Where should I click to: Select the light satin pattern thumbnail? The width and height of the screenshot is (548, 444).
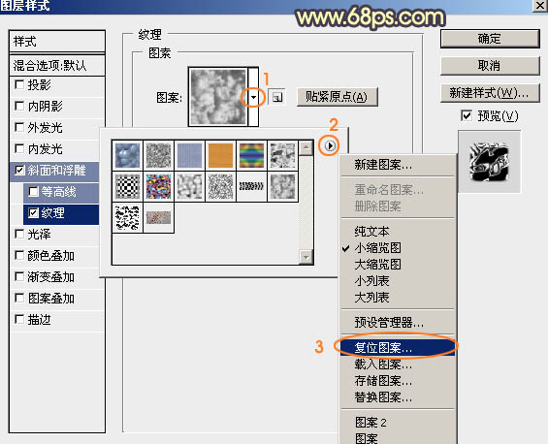tap(189, 186)
